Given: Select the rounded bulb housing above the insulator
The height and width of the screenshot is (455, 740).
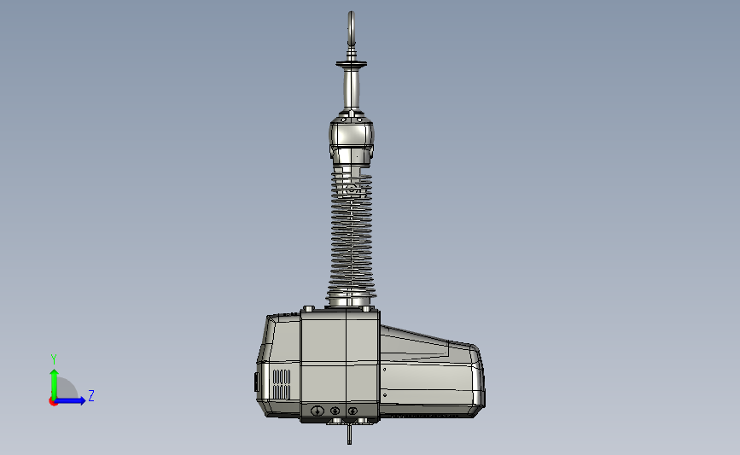Looking at the screenshot, I should tap(352, 137).
